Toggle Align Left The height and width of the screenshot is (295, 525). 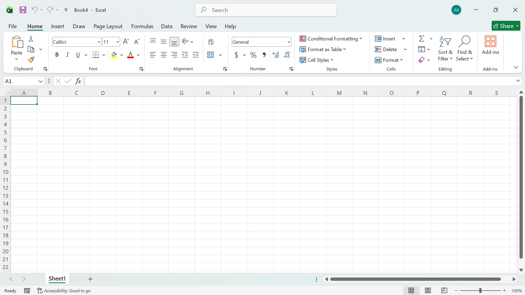tap(153, 55)
